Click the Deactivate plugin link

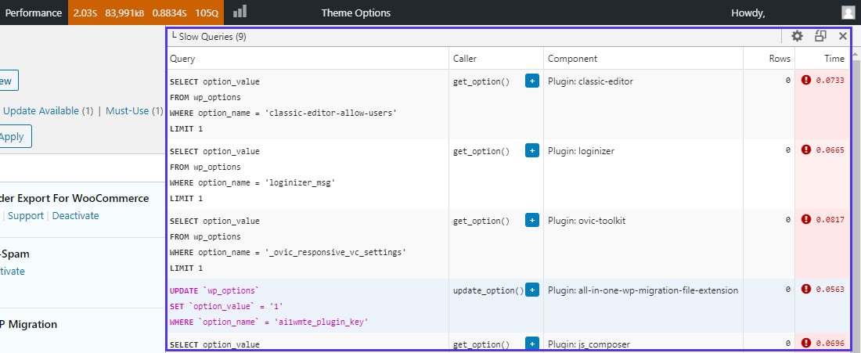pyautogui.click(x=75, y=215)
